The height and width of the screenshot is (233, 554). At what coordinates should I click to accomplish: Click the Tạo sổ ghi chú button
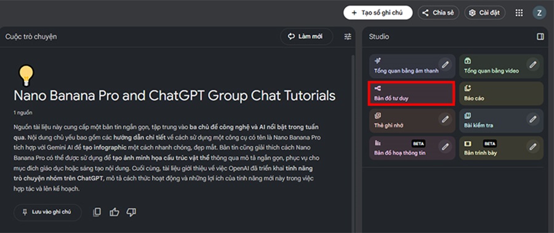pyautogui.click(x=378, y=13)
